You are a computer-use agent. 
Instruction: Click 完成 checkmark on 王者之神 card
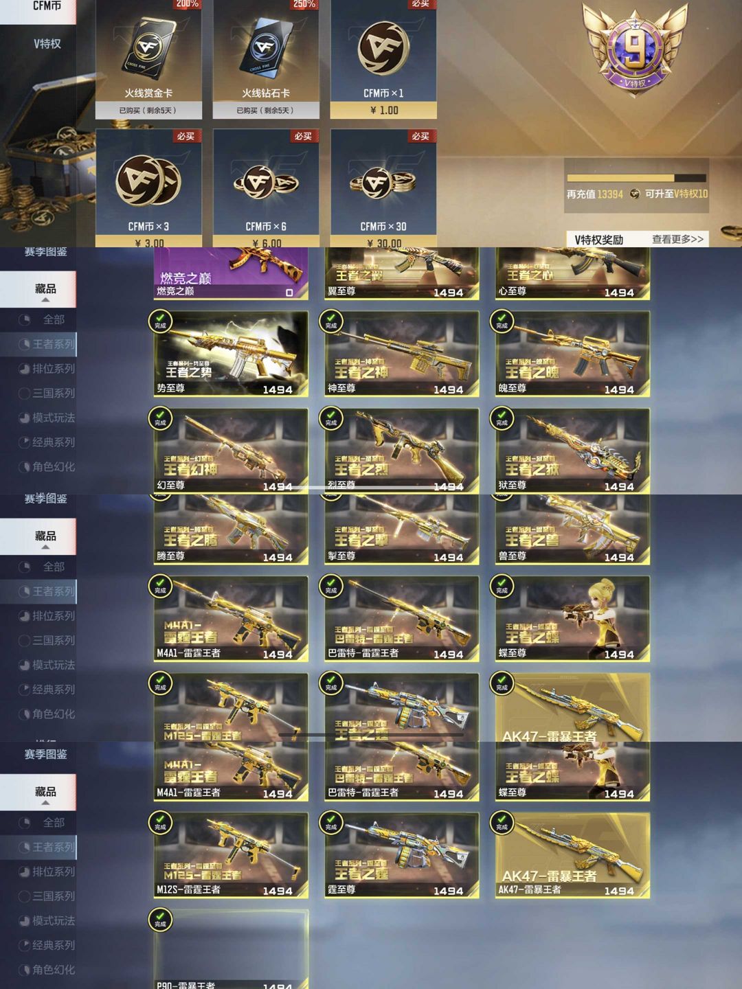pyautogui.click(x=331, y=321)
